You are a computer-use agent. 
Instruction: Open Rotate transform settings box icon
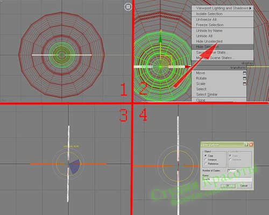[x=244, y=78]
